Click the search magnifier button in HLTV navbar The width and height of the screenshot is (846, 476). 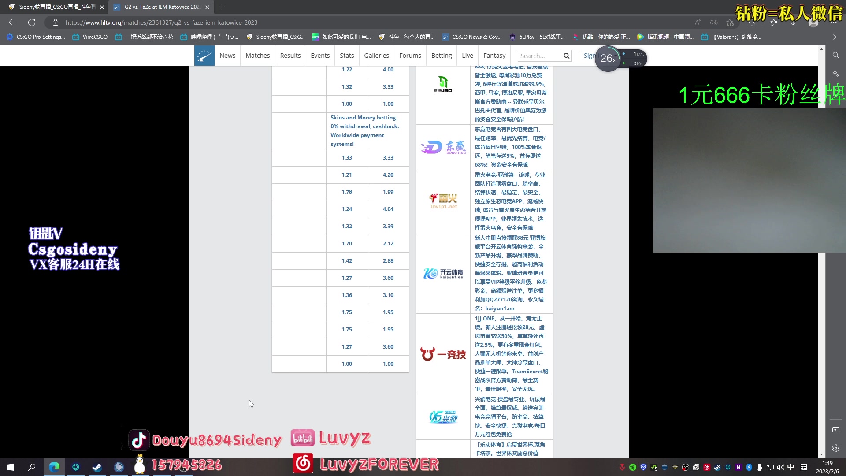567,56
